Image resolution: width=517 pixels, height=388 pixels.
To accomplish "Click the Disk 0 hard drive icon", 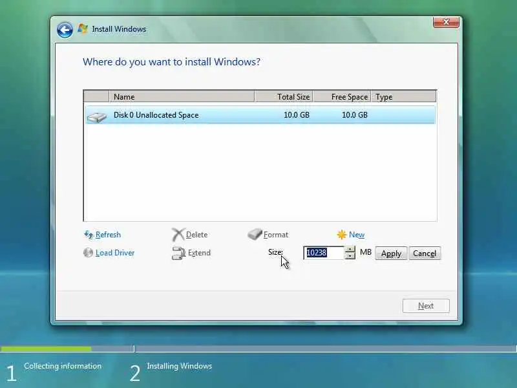I will [96, 116].
